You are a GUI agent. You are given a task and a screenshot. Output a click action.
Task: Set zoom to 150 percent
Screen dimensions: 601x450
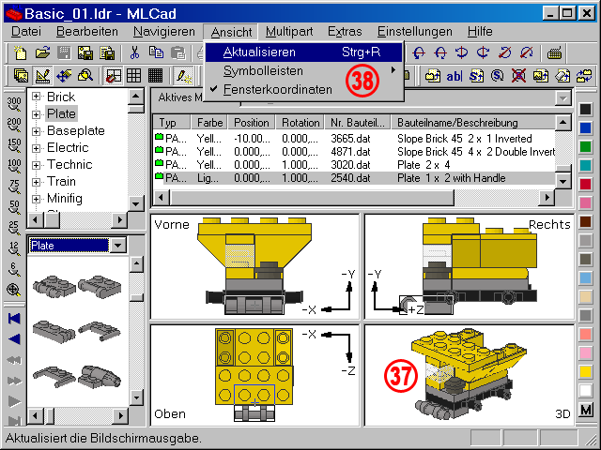pyautogui.click(x=14, y=146)
